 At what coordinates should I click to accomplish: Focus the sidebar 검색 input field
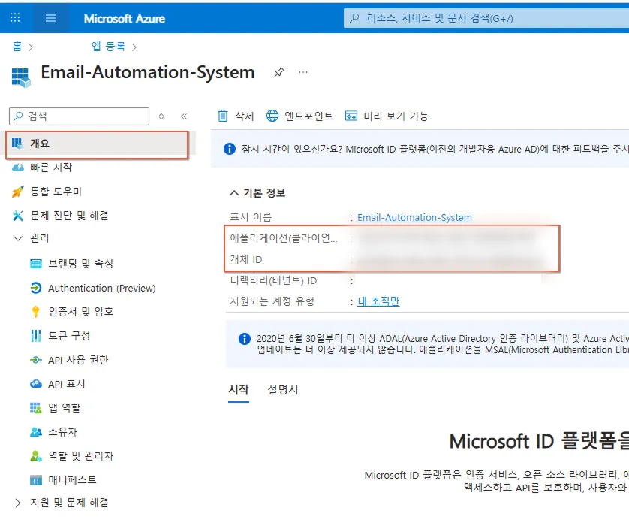pyautogui.click(x=79, y=116)
